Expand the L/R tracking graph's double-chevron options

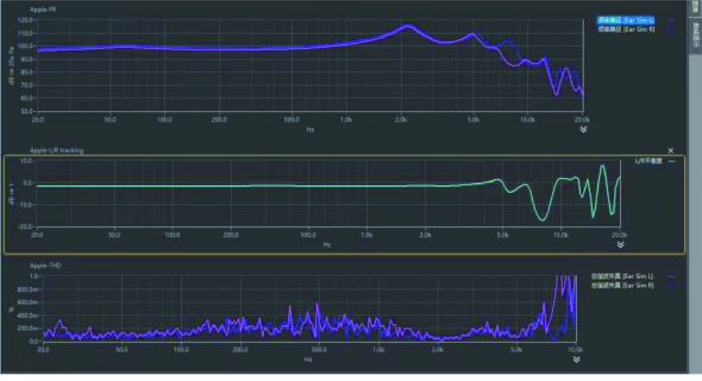[x=620, y=245]
